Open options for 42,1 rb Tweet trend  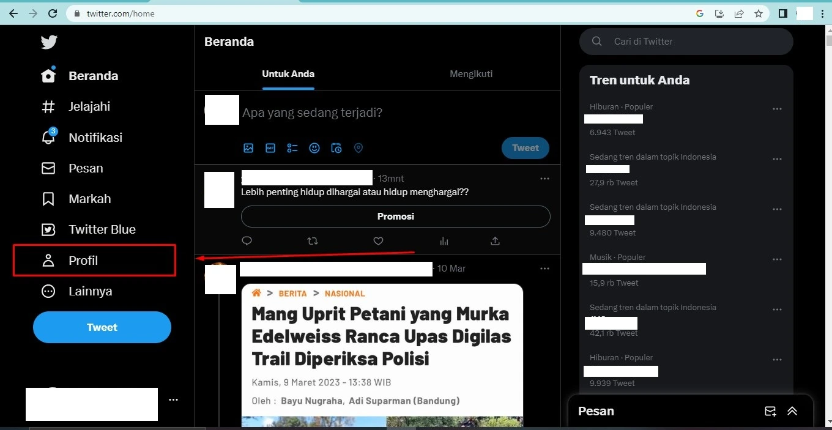click(777, 310)
